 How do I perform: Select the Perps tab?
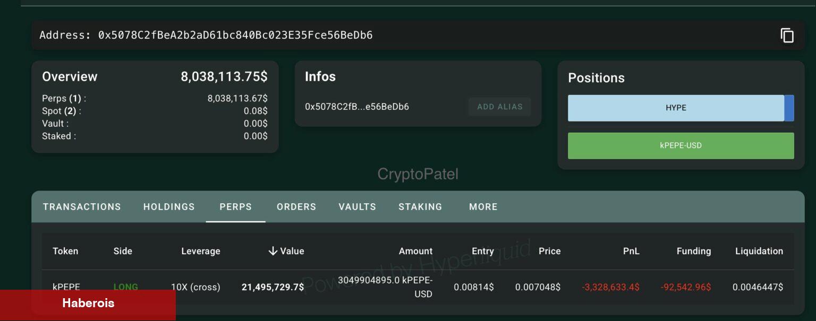pos(235,207)
